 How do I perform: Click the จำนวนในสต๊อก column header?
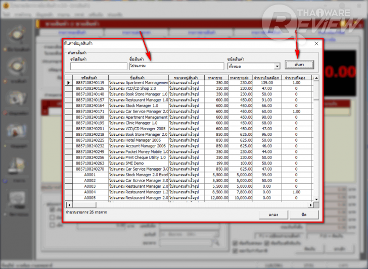pyautogui.click(x=267, y=78)
